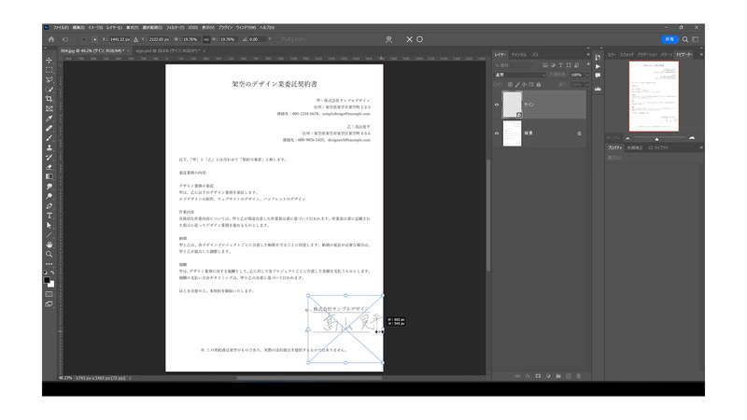Open the History panel icon
747x420 pixels.
[598, 57]
